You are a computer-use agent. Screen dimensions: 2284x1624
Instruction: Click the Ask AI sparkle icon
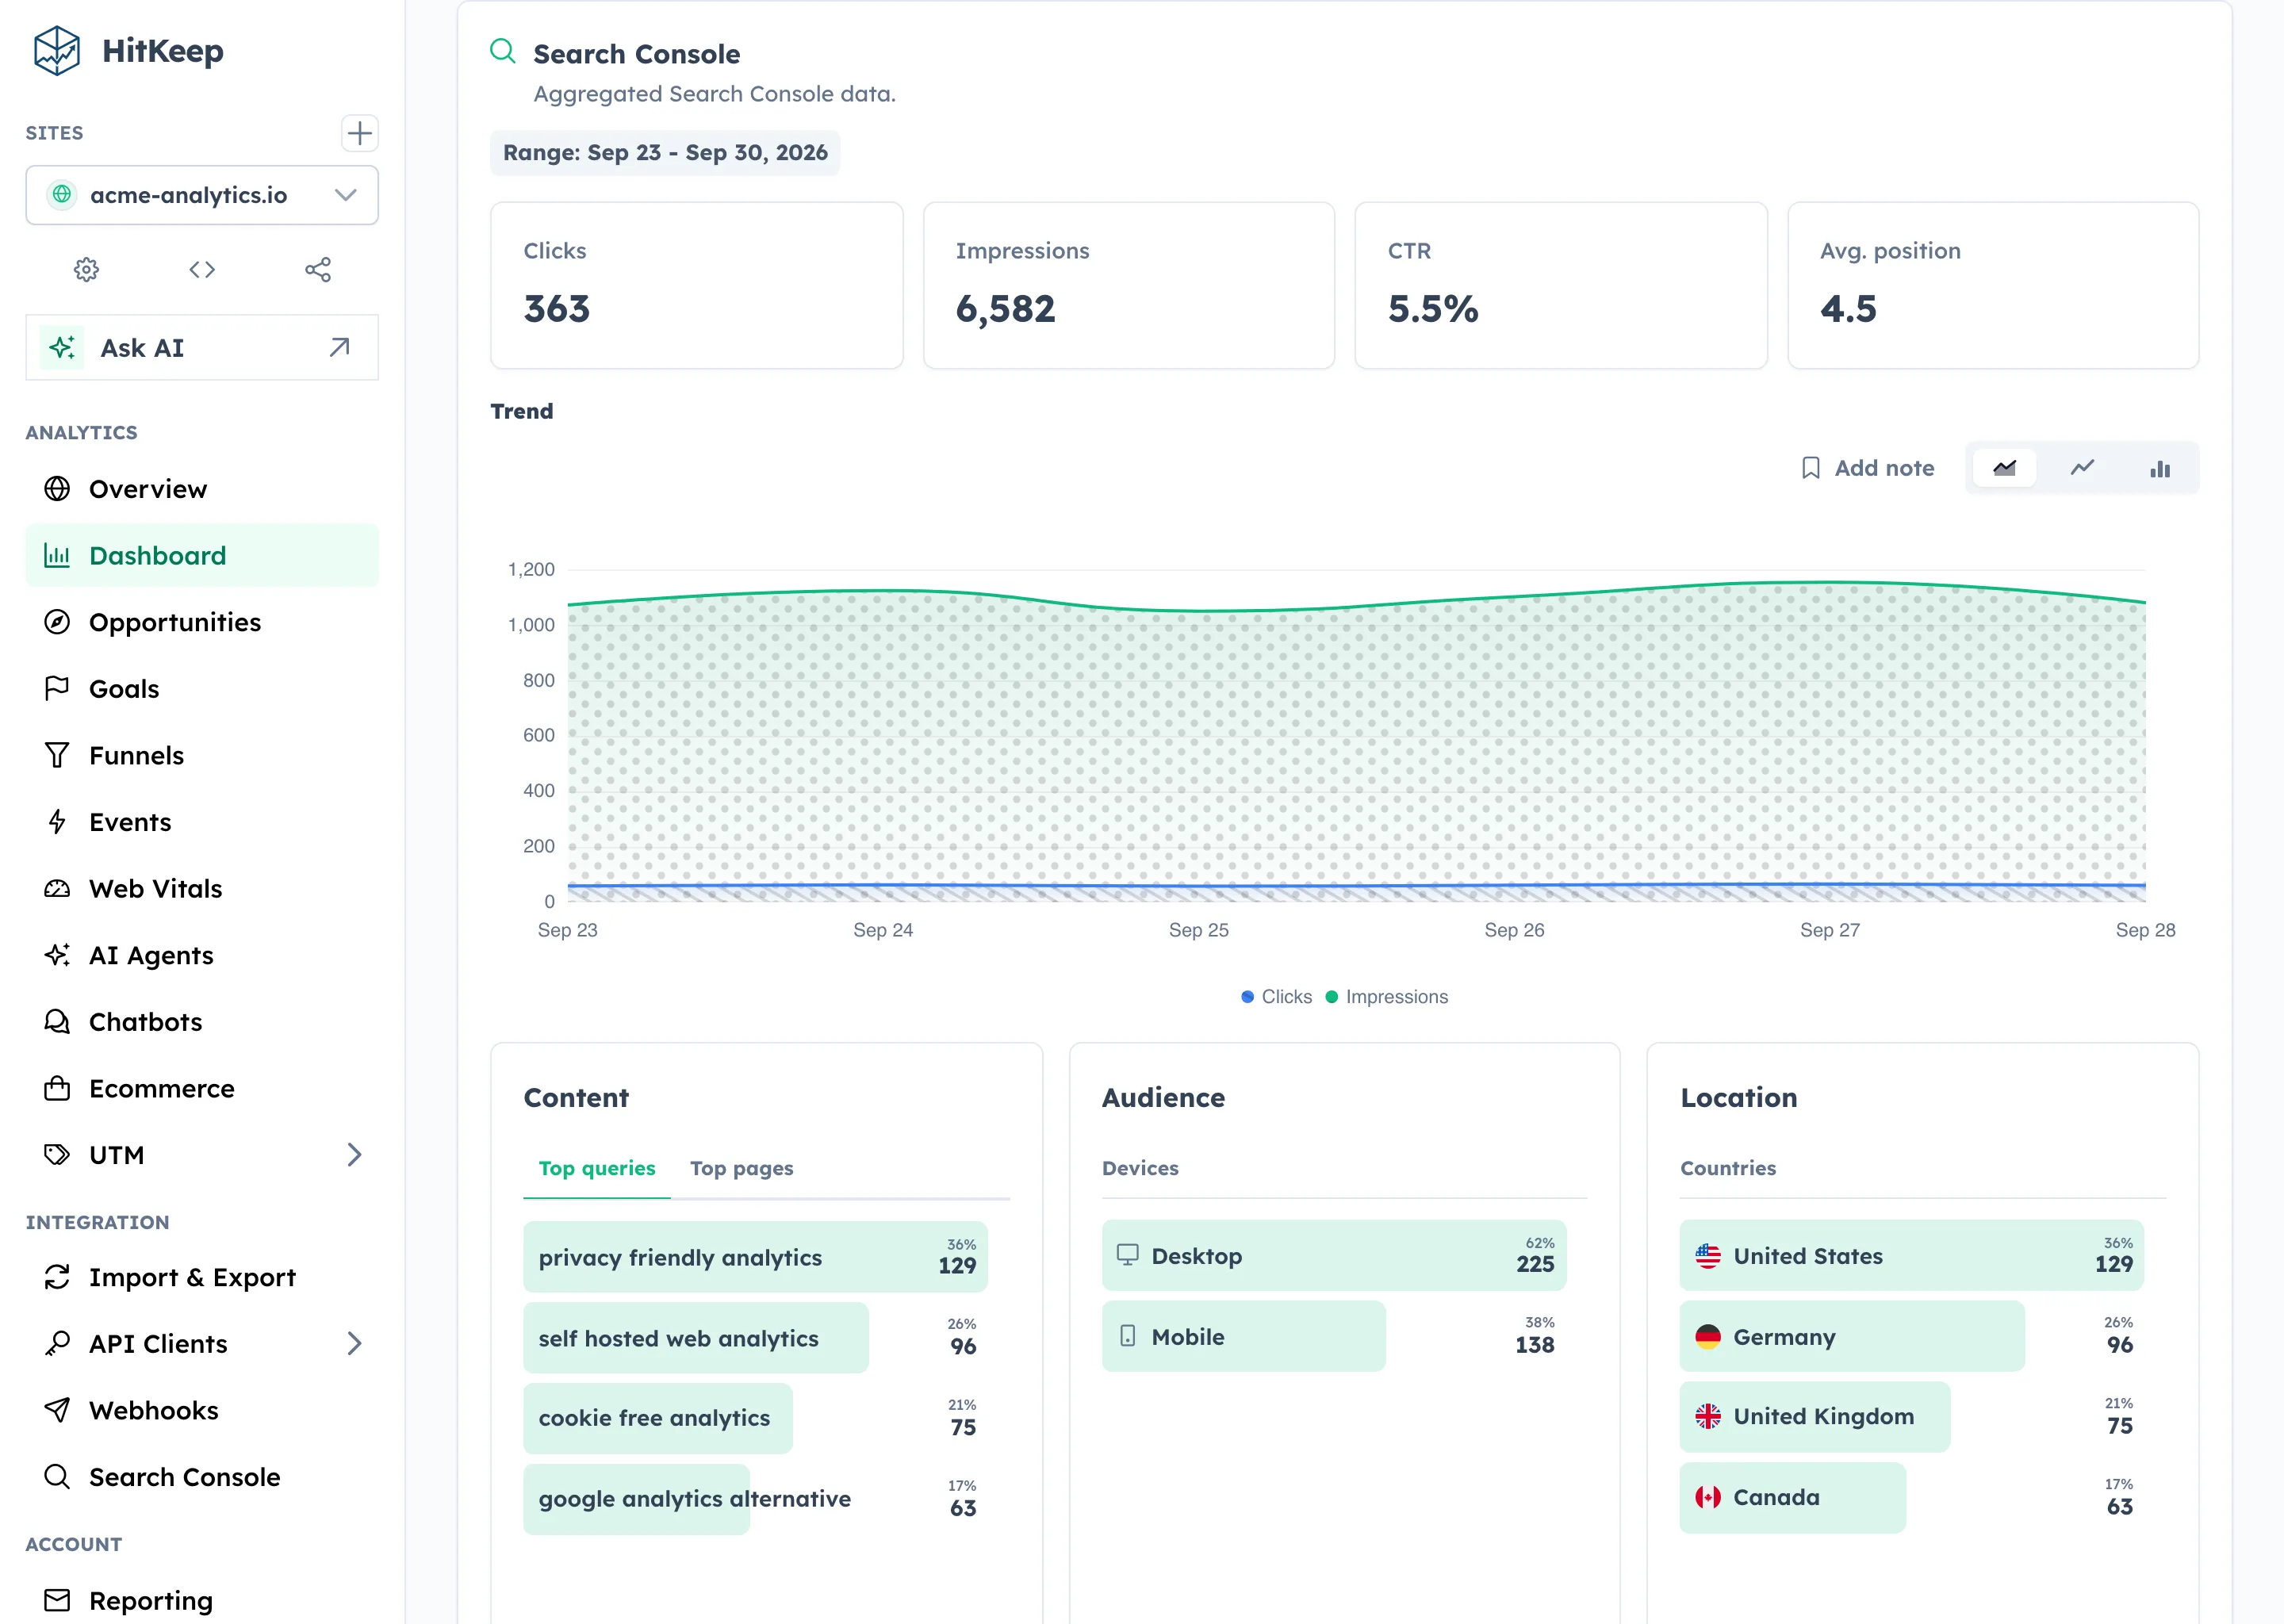click(x=62, y=348)
